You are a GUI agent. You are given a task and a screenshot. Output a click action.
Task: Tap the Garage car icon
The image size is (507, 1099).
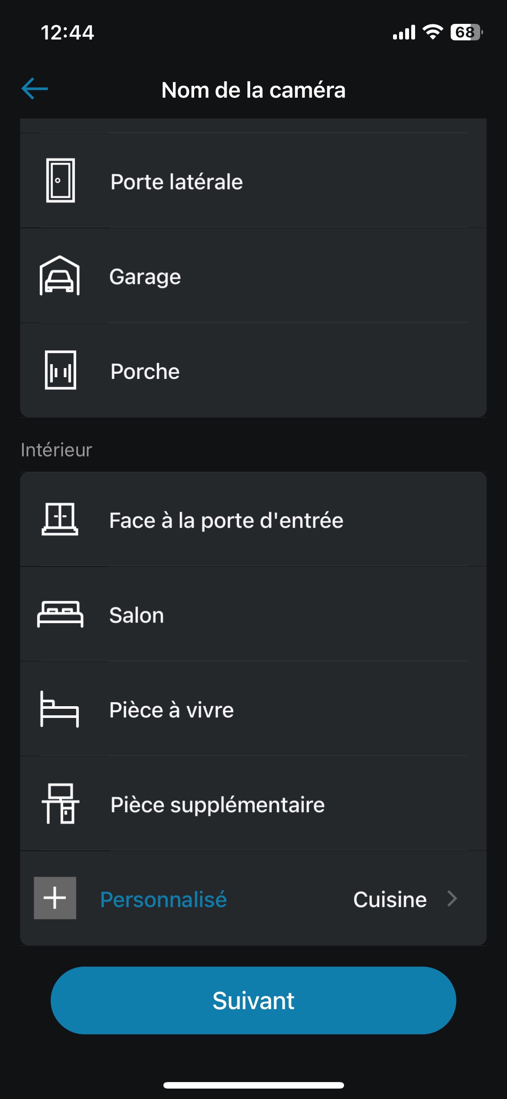pyautogui.click(x=60, y=276)
